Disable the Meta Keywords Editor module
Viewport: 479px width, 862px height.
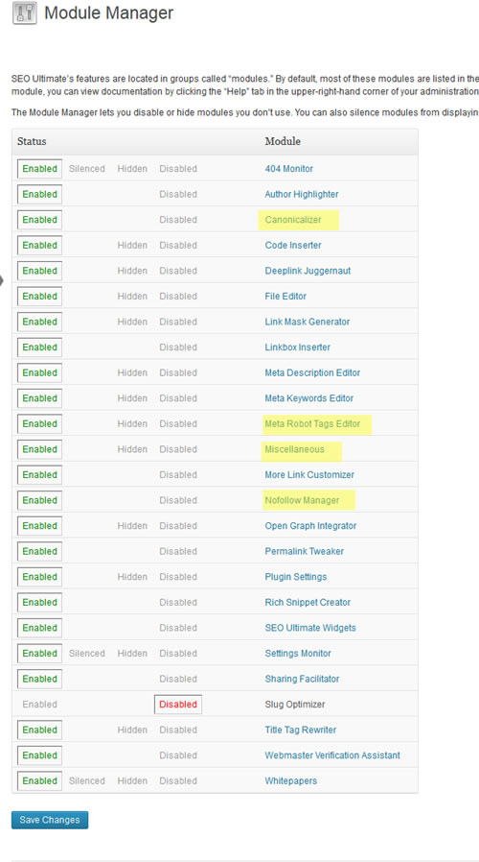pyautogui.click(x=178, y=398)
